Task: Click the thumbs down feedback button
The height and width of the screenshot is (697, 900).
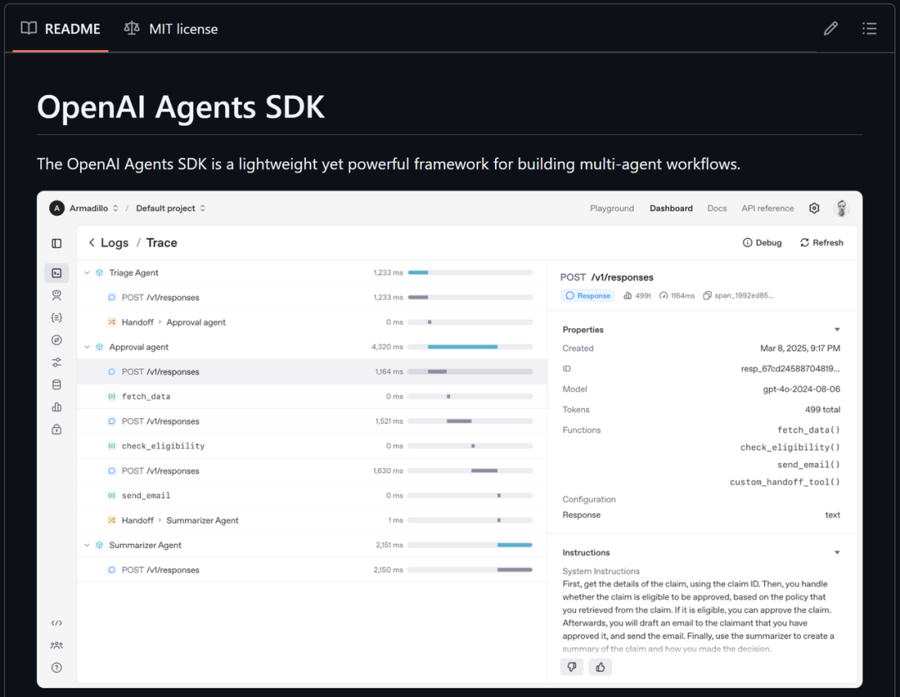Action: tap(572, 666)
